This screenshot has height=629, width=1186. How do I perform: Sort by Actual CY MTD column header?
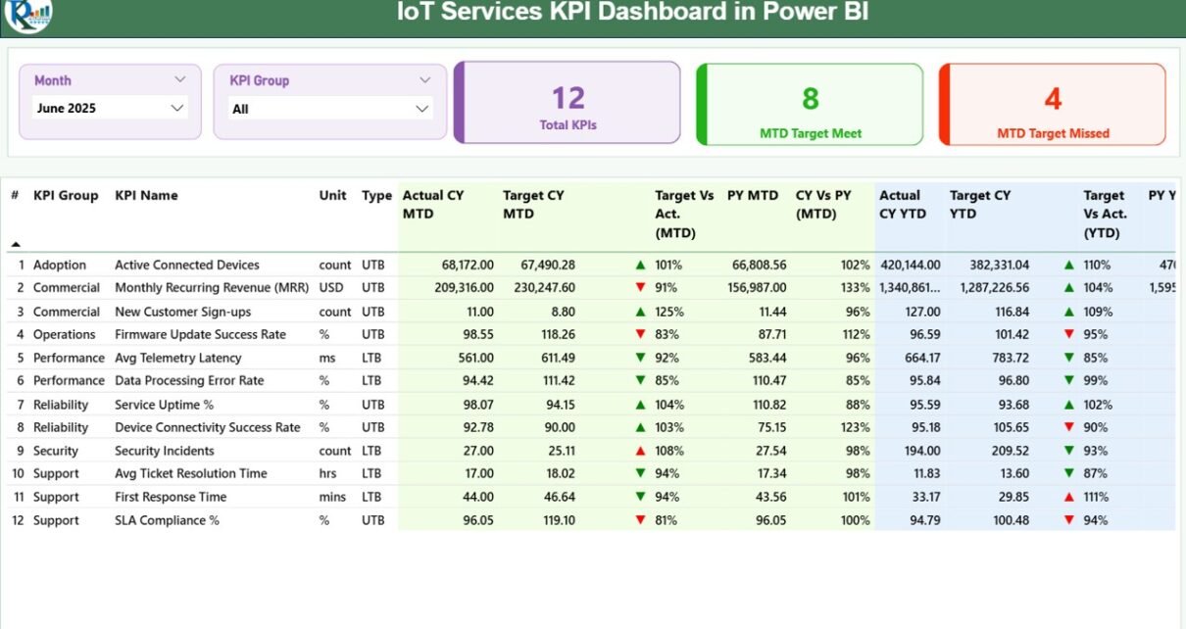point(432,204)
